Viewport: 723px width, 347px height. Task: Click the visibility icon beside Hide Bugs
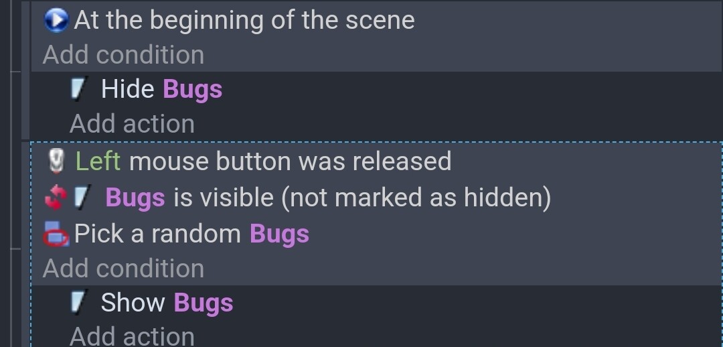click(x=79, y=88)
